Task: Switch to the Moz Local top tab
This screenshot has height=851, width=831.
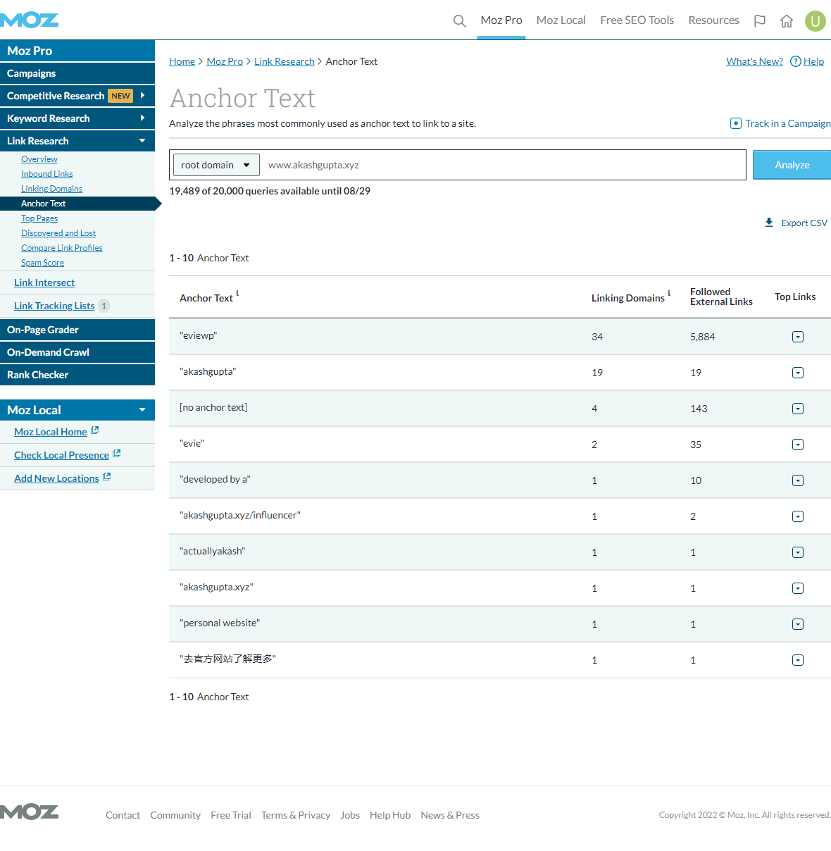Action: tap(561, 20)
